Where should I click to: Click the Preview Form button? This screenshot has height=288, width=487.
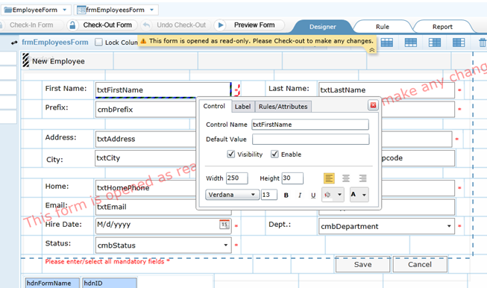click(254, 25)
